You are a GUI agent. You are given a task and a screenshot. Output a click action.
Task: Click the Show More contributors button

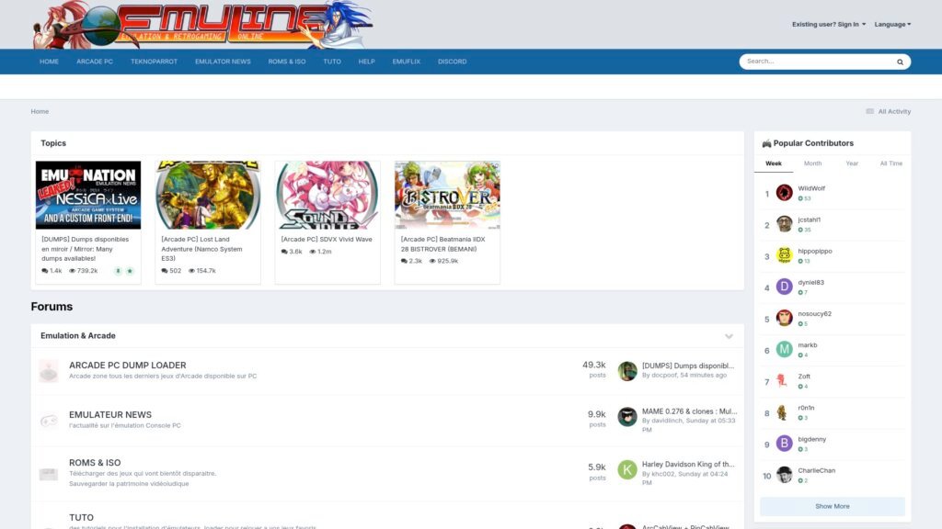[x=832, y=507]
